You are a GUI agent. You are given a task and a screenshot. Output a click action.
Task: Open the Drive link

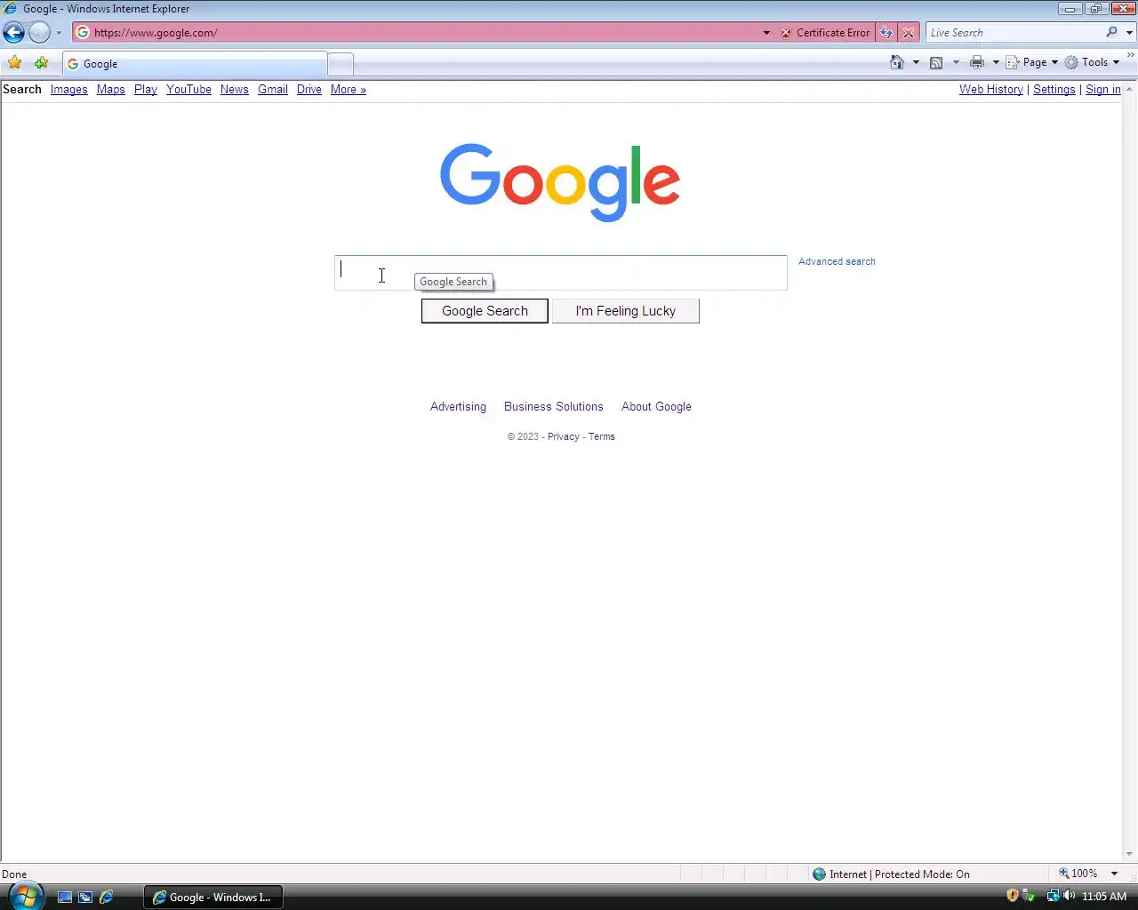(x=309, y=90)
